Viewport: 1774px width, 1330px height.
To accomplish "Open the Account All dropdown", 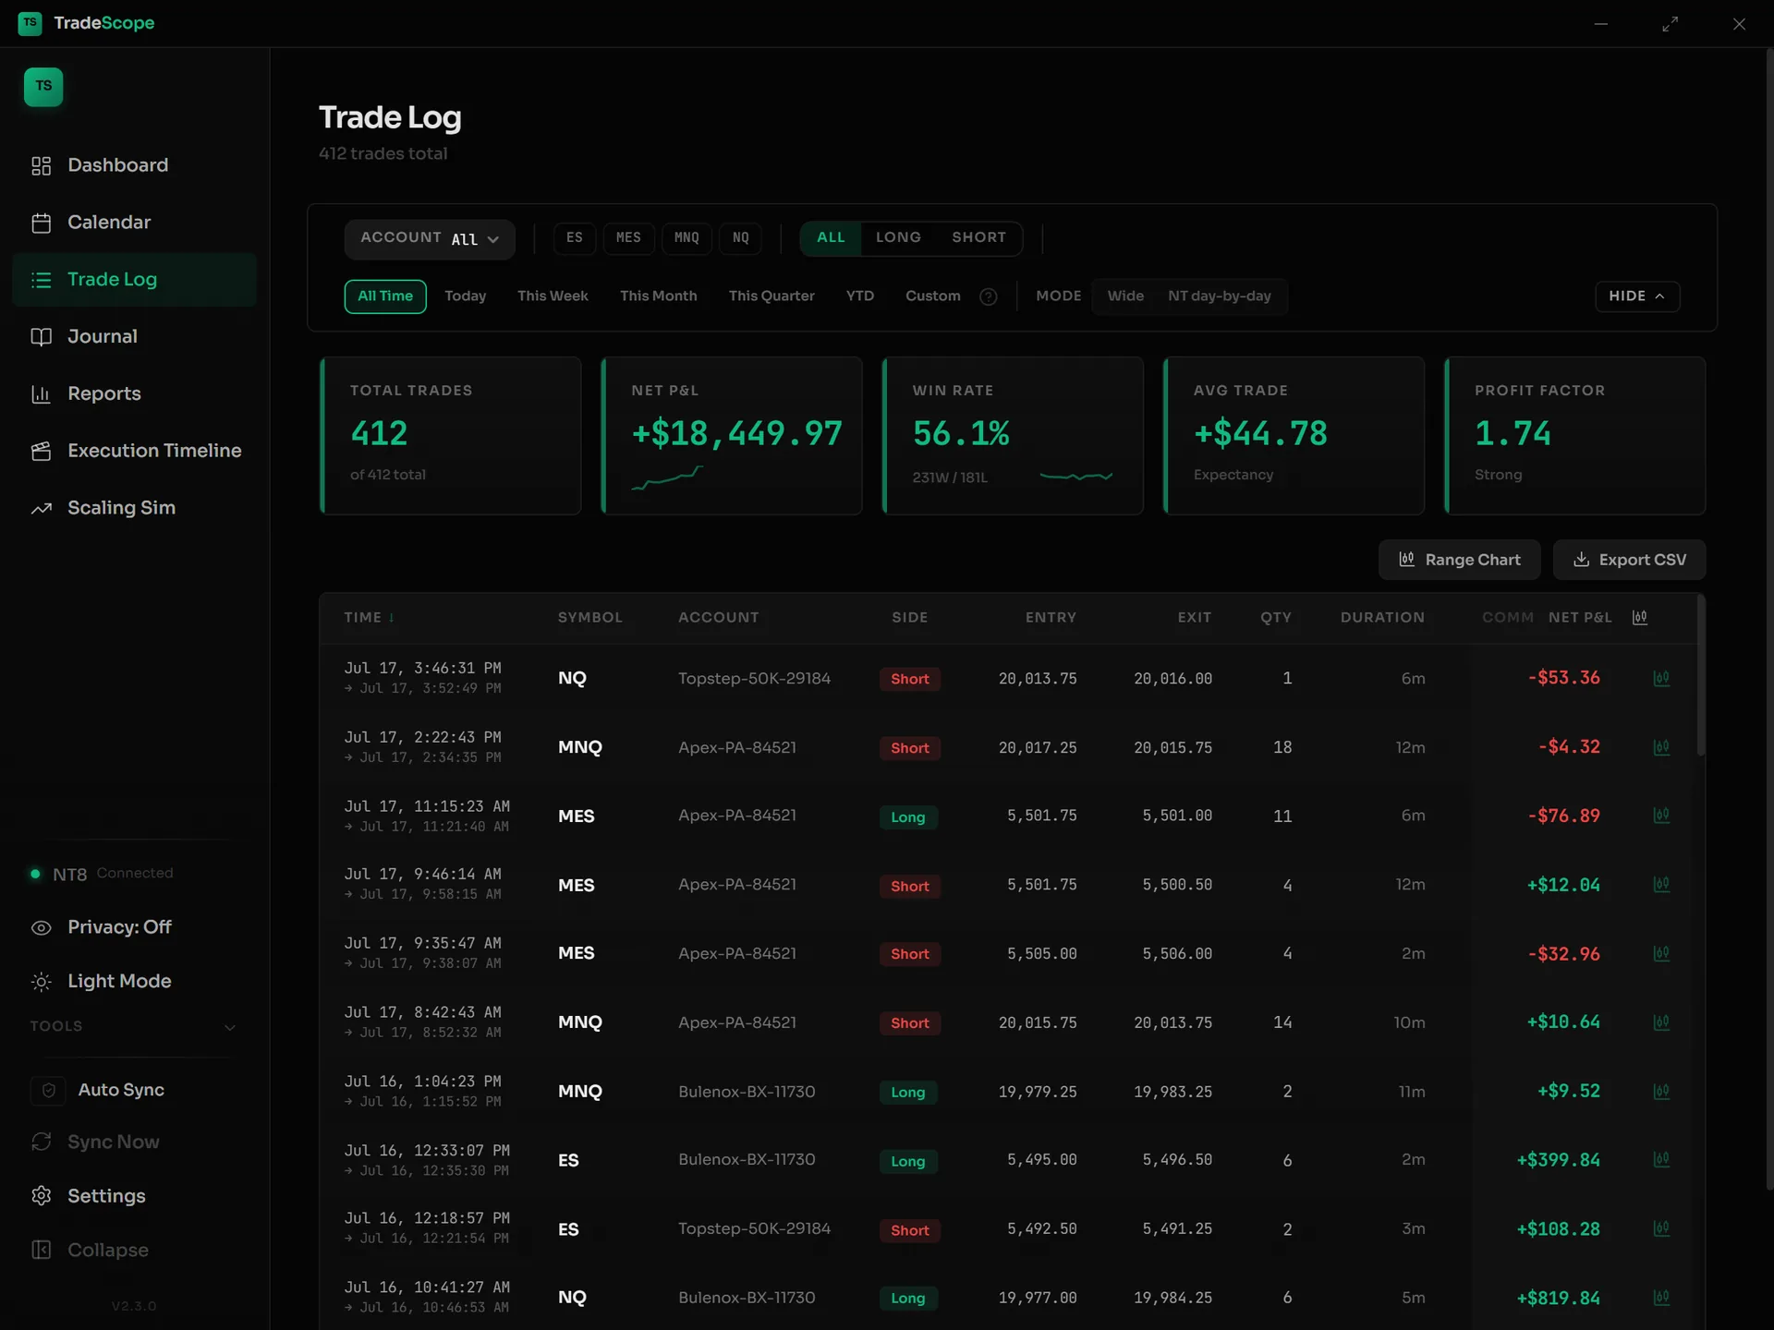I will [430, 239].
